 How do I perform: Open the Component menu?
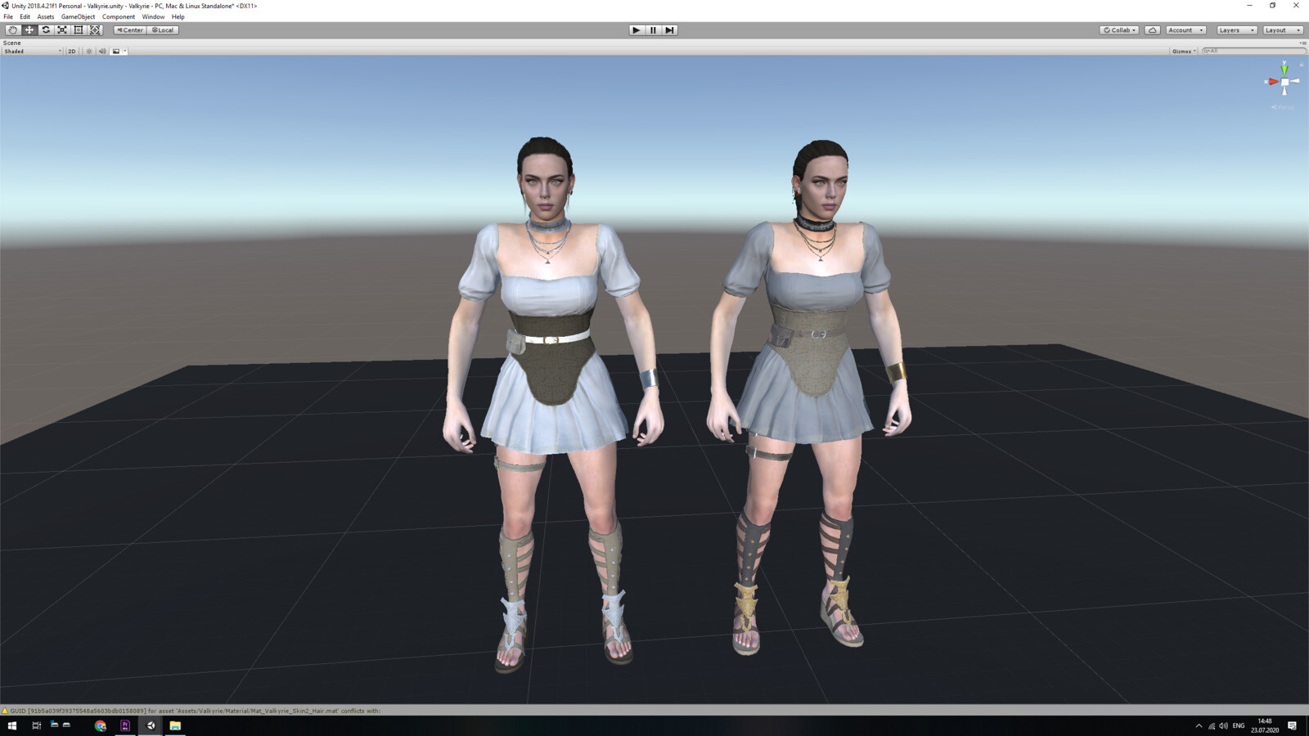(119, 16)
